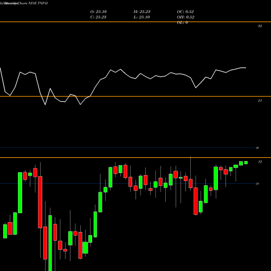The image size is (271, 271).
Task: Click the price axis label '24'
Action: coord(257,184)
